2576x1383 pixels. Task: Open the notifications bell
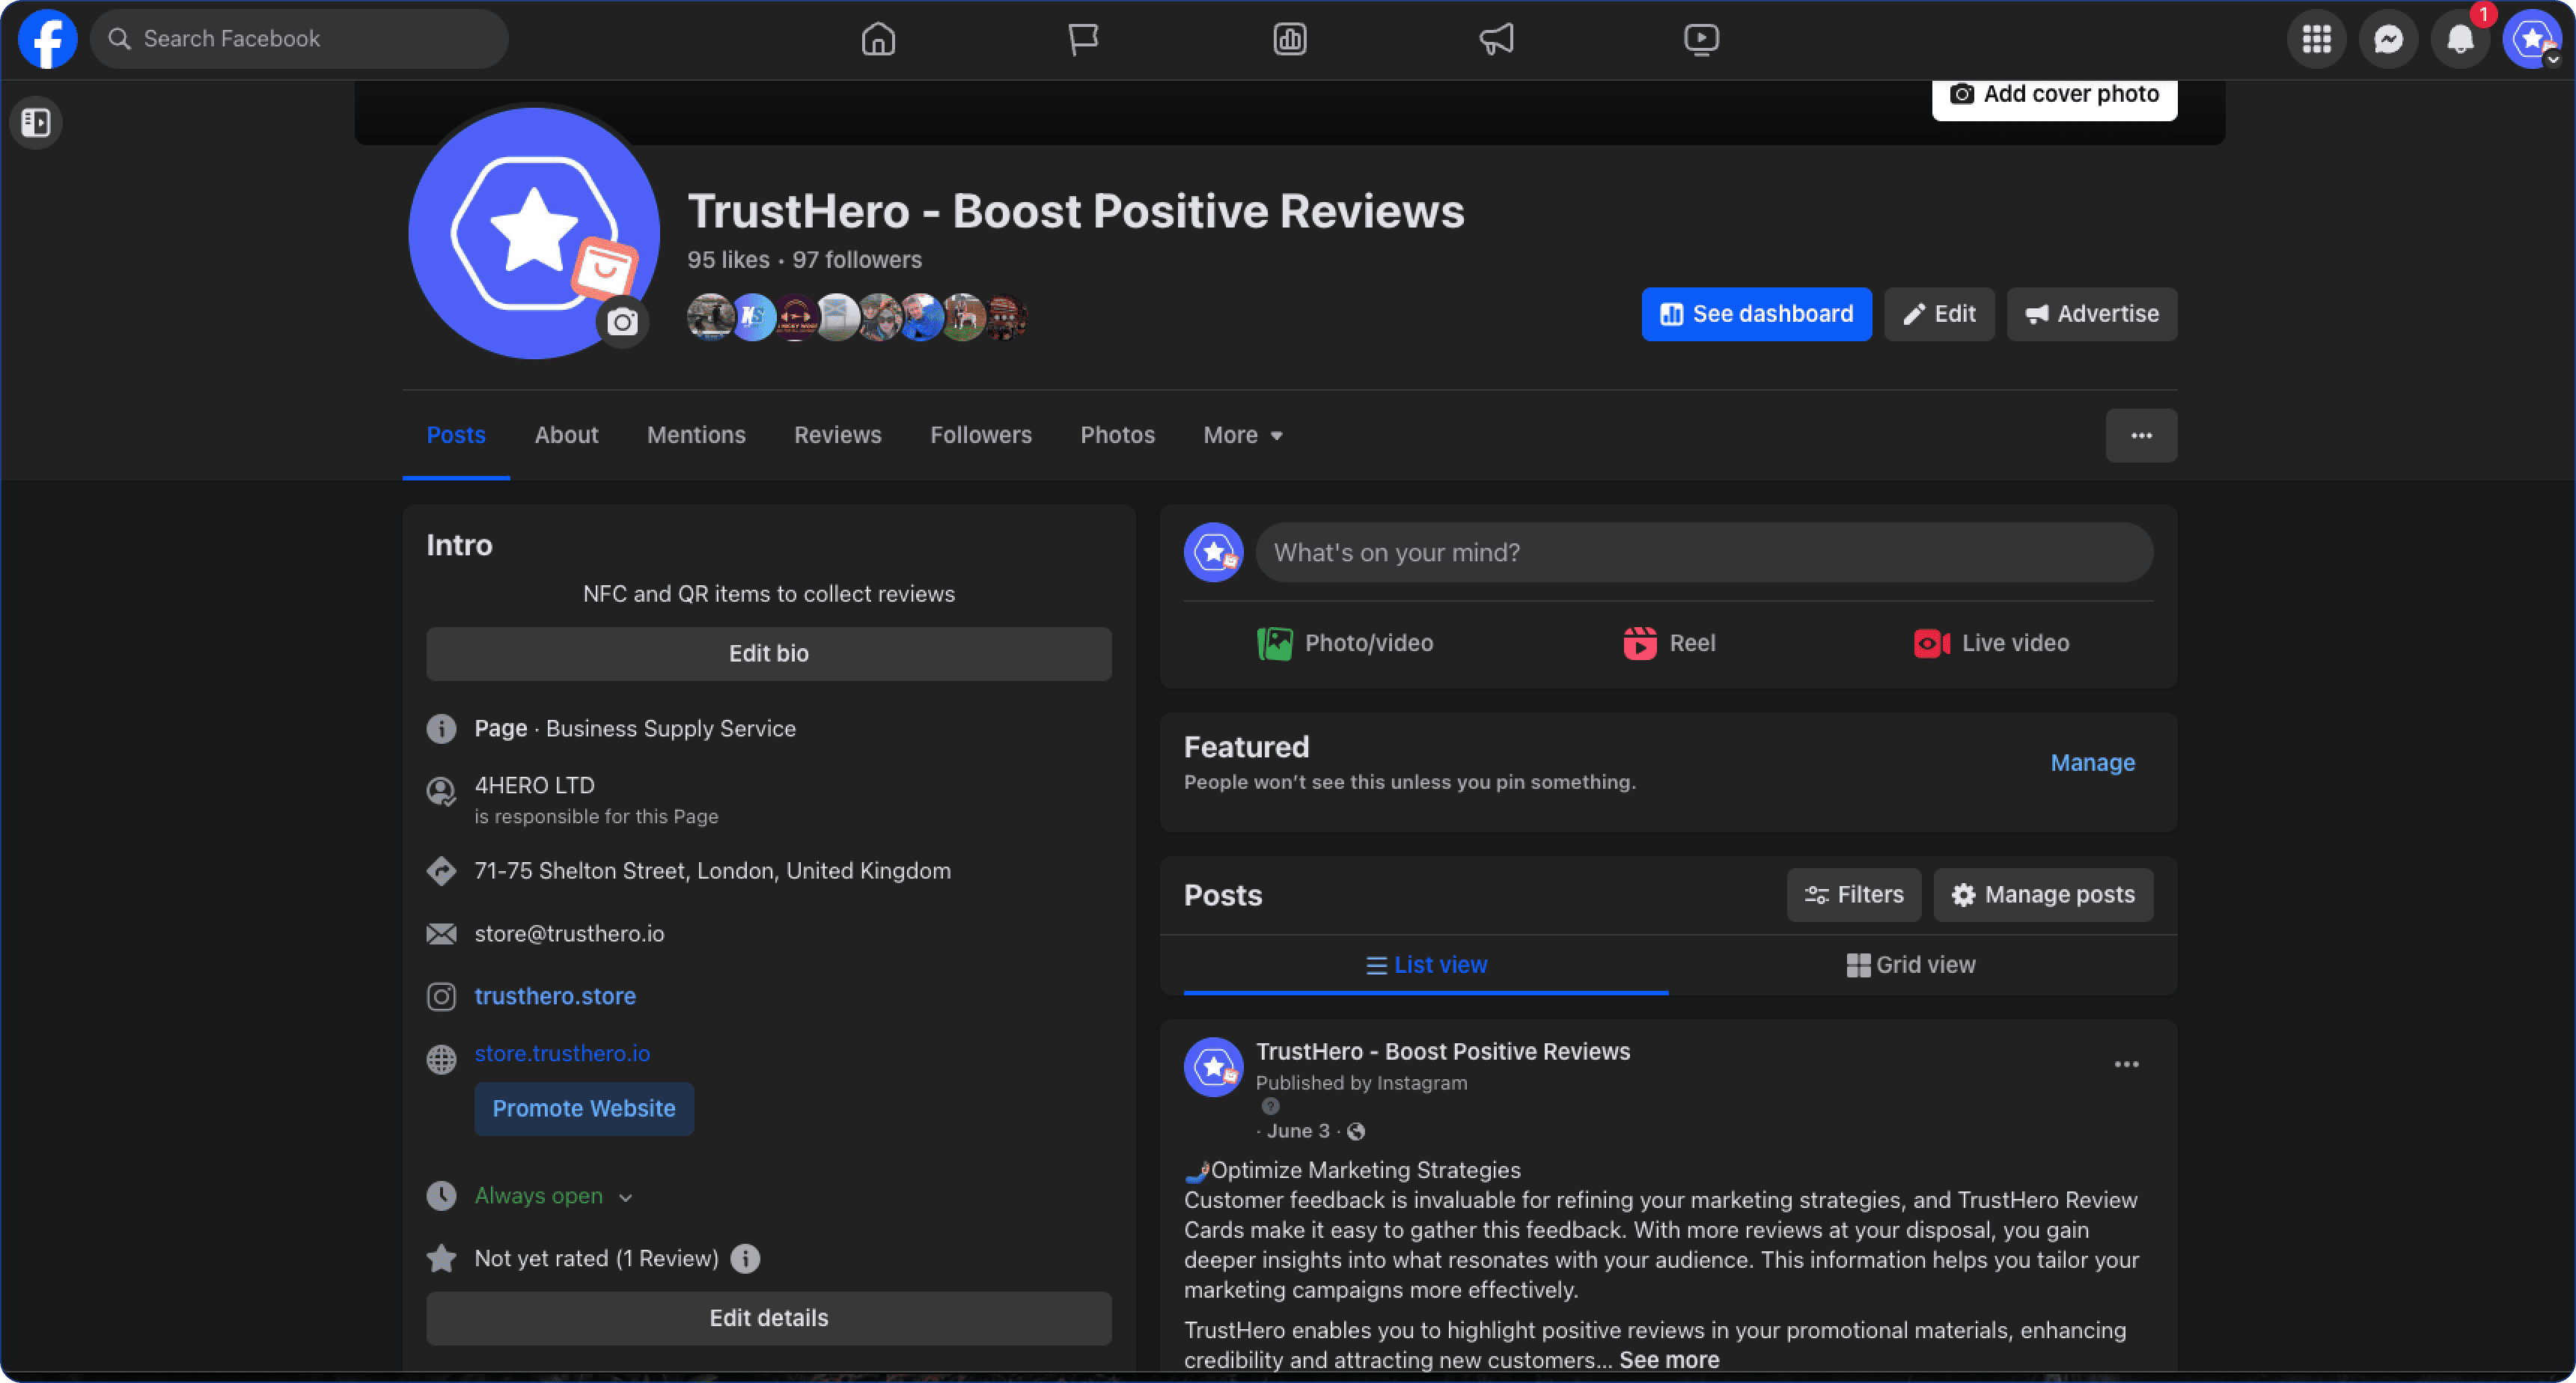(2460, 39)
